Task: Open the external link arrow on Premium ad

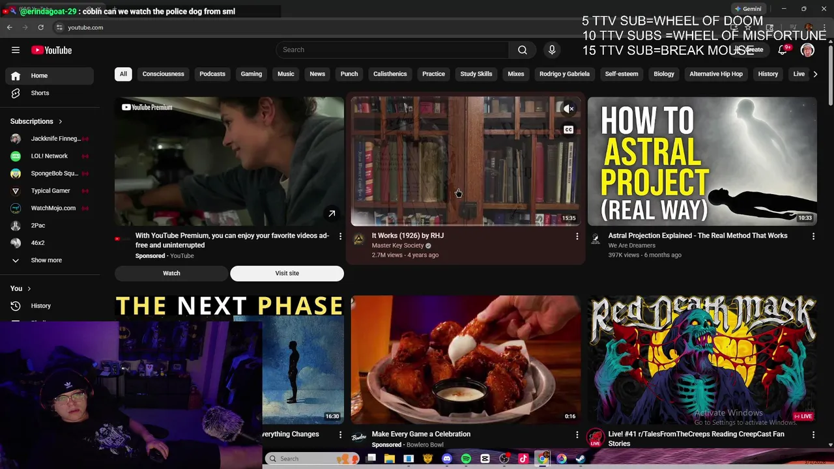Action: tap(332, 214)
